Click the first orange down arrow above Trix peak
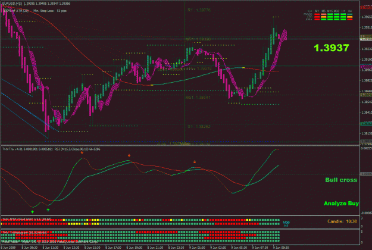The height and width of the screenshot is (250, 372). 82,152
